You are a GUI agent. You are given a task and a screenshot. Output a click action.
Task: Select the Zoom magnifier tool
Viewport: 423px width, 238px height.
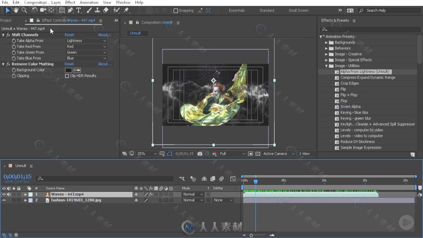pos(24,10)
